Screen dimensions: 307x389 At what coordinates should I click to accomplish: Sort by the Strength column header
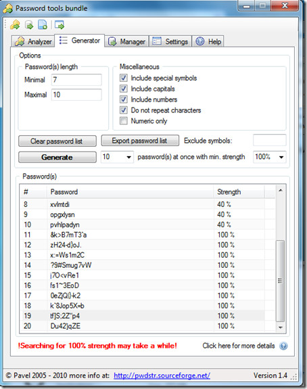(x=239, y=191)
